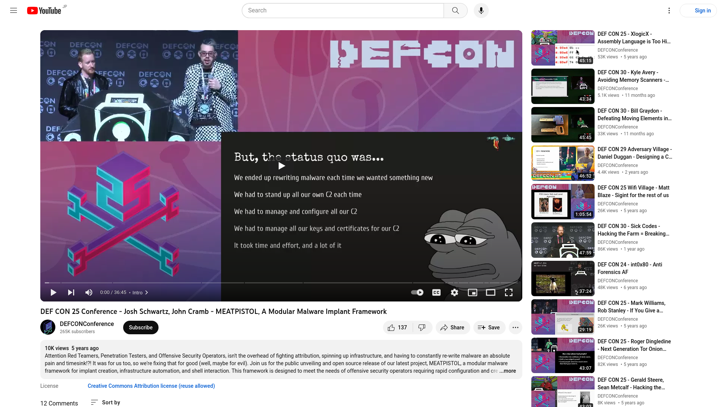The image size is (723, 407).
Task: Sign in to YouTube
Action: tap(699, 11)
